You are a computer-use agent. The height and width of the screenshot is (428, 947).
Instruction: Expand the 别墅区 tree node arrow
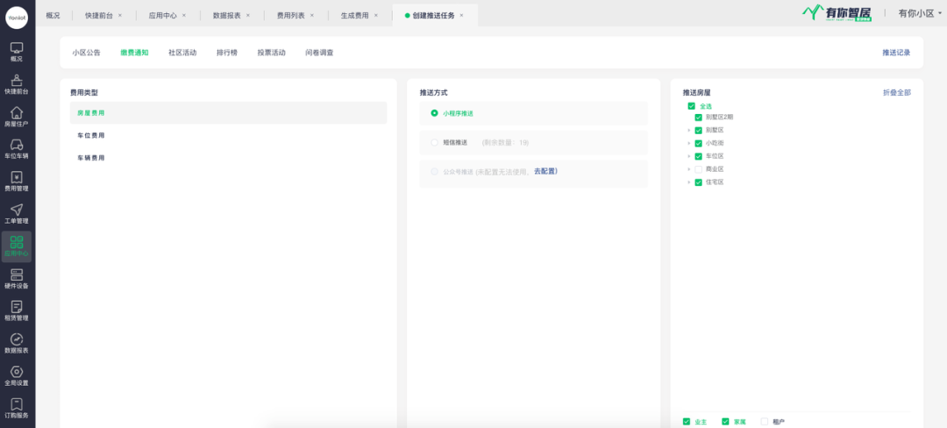(x=689, y=130)
